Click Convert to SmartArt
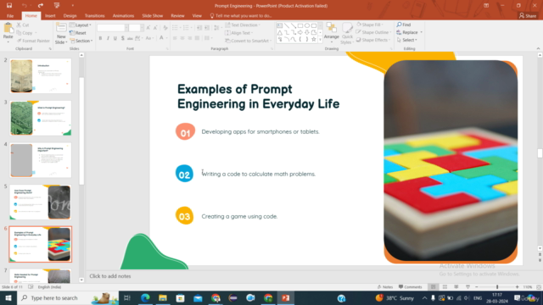Screen dimensions: 543x305 [248, 41]
